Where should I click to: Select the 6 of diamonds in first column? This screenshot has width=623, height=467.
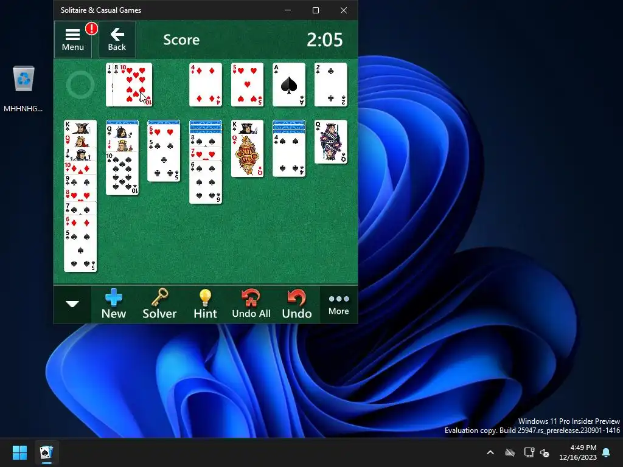tap(80, 222)
